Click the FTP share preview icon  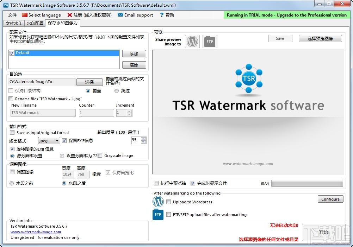click(210, 42)
